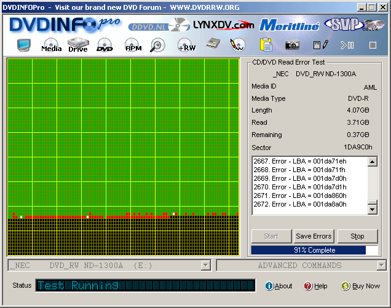The image size is (391, 308).
Task: Click the clipboard copy icon
Action: pyautogui.click(x=266, y=45)
